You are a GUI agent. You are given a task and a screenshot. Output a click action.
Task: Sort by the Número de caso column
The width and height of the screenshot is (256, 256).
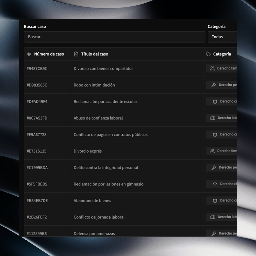pos(47,54)
